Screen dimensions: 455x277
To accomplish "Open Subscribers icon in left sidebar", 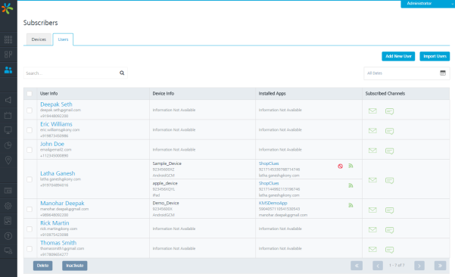I will pyautogui.click(x=8, y=70).
